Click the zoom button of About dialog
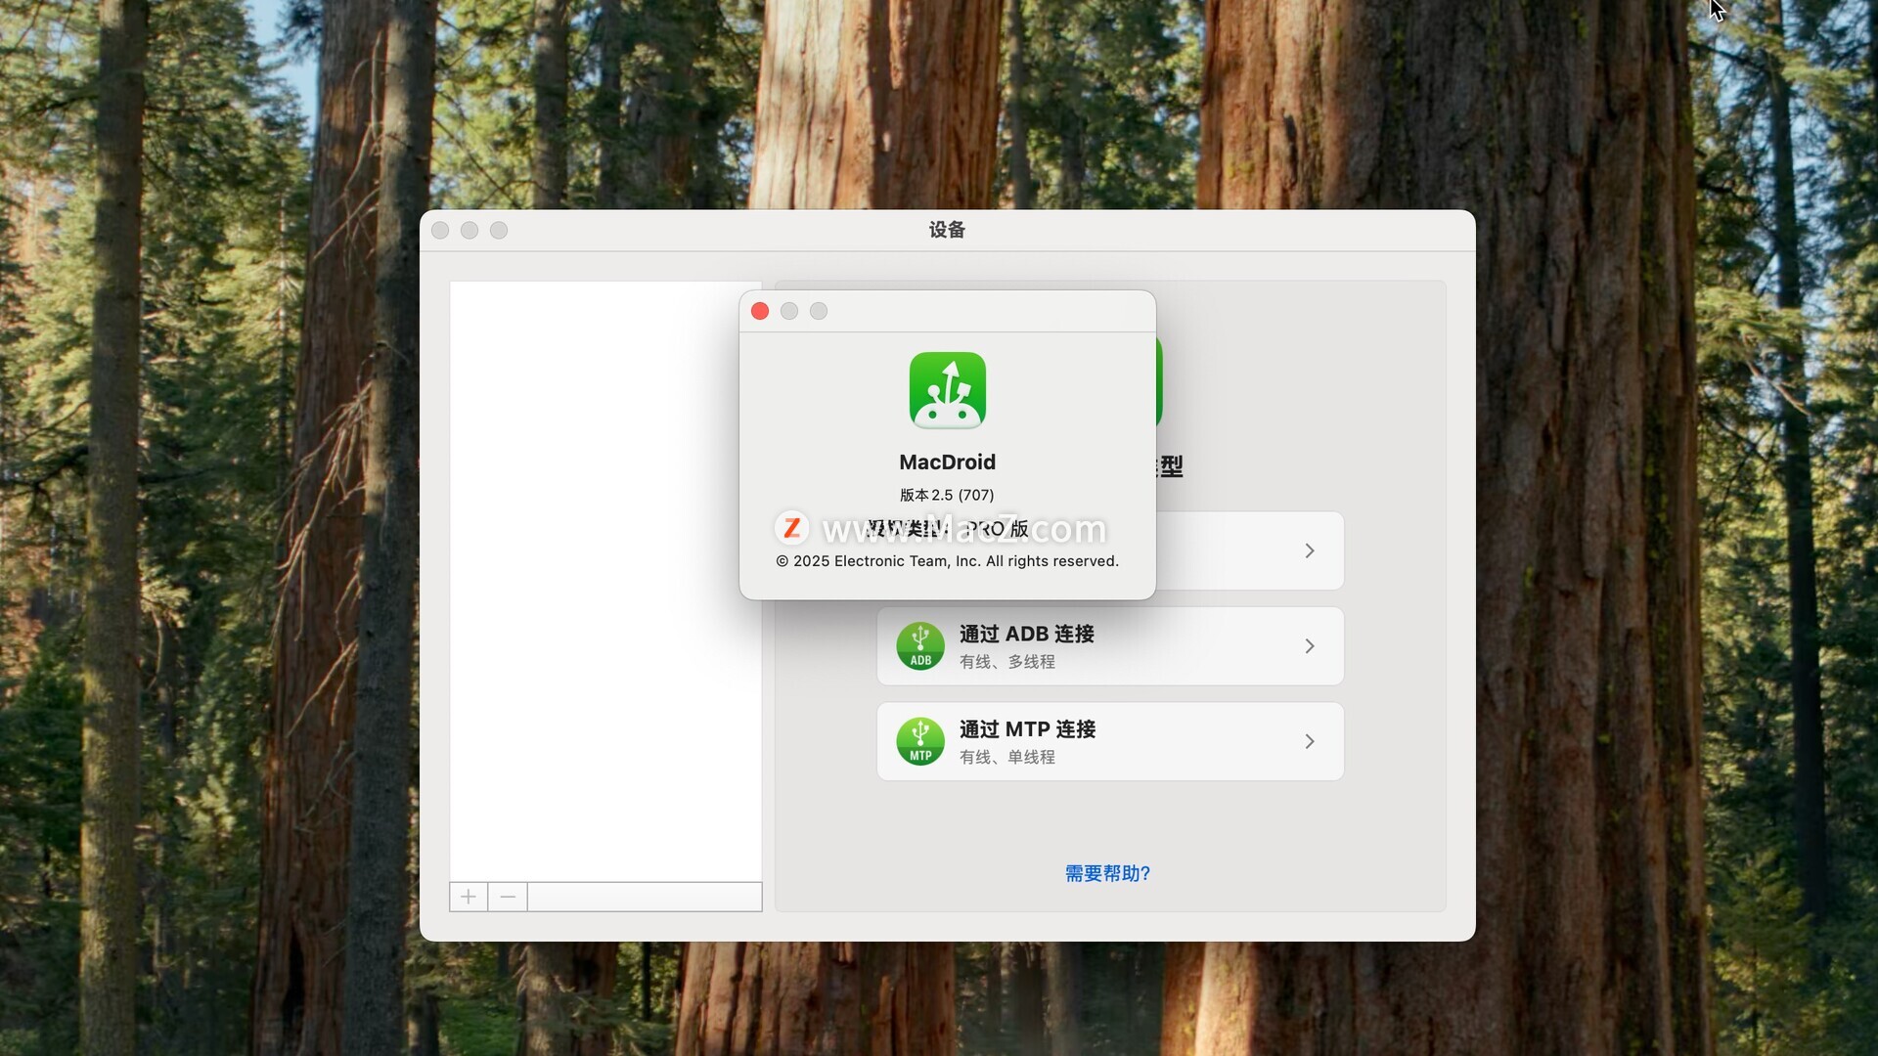 (x=819, y=311)
